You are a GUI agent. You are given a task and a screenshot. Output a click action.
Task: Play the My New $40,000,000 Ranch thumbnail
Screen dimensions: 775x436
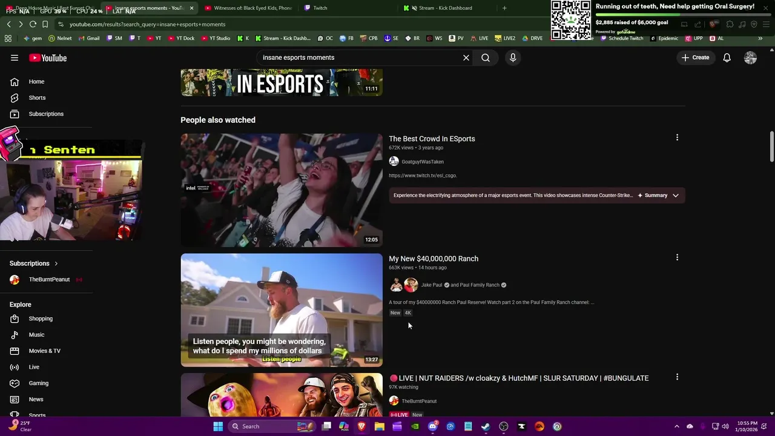pyautogui.click(x=282, y=310)
